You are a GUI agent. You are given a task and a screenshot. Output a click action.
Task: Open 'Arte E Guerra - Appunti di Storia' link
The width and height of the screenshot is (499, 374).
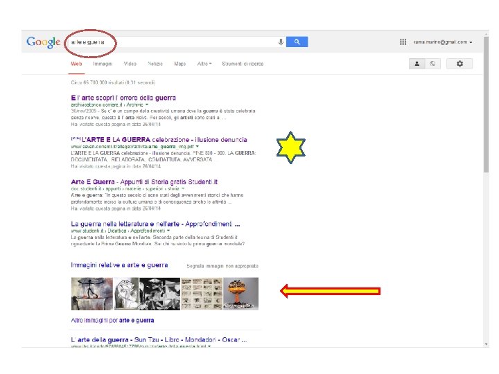[x=144, y=181]
